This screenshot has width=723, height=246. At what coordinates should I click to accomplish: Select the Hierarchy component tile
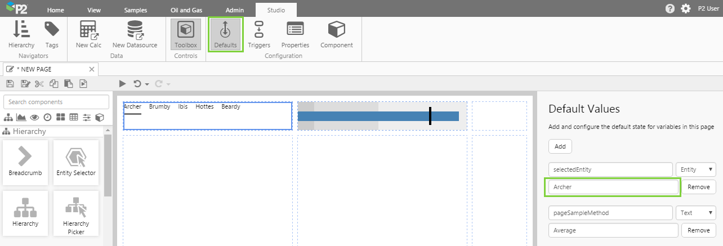25,213
